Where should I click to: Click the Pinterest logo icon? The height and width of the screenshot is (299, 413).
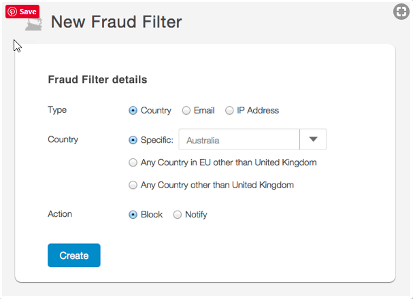(x=12, y=12)
